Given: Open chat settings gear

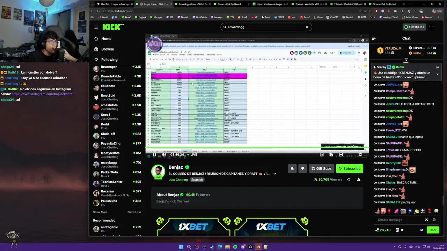Looking at the screenshot, I should 422,230.
